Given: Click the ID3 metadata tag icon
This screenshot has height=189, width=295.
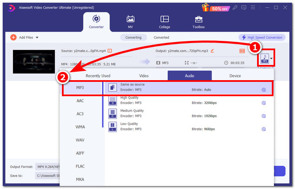Looking at the screenshot, I should (242, 51).
